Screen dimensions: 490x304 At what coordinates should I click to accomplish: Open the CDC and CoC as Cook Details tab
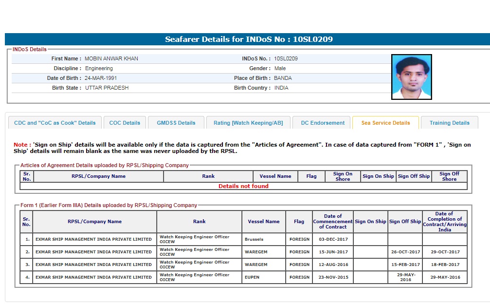(55, 123)
